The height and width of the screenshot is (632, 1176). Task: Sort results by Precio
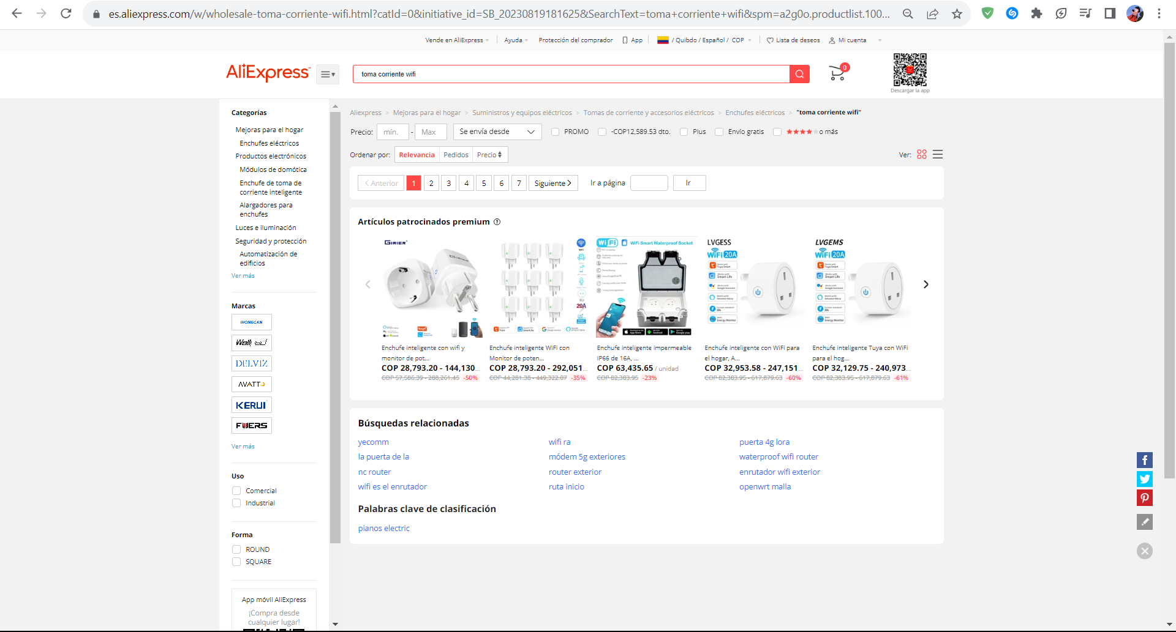[x=489, y=154]
